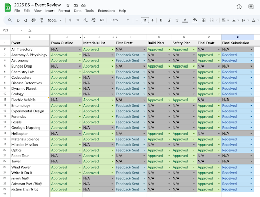Screen dimensions: 260x197
Task: Activate the paint format tool
Action: pos(41,20)
